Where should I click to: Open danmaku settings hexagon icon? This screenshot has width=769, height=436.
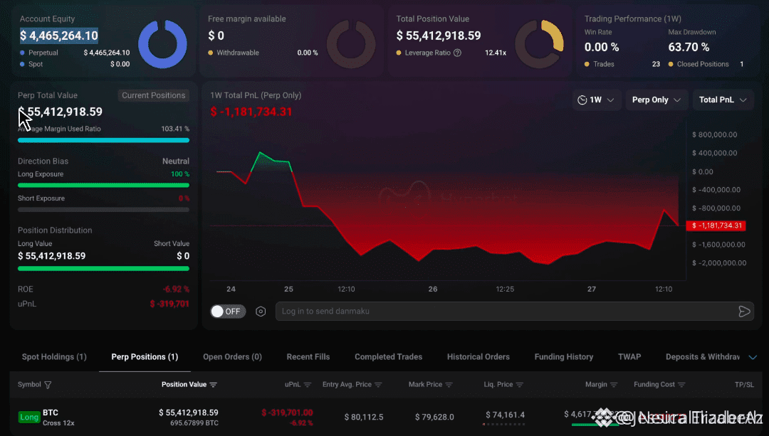coord(261,312)
